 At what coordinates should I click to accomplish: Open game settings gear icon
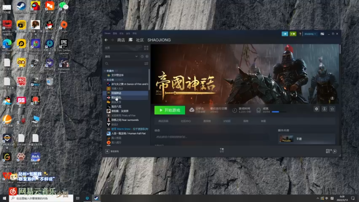click(316, 109)
